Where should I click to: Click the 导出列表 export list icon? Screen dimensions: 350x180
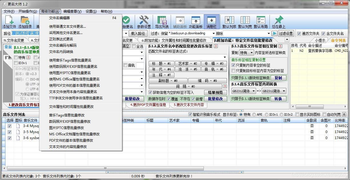click(162, 22)
